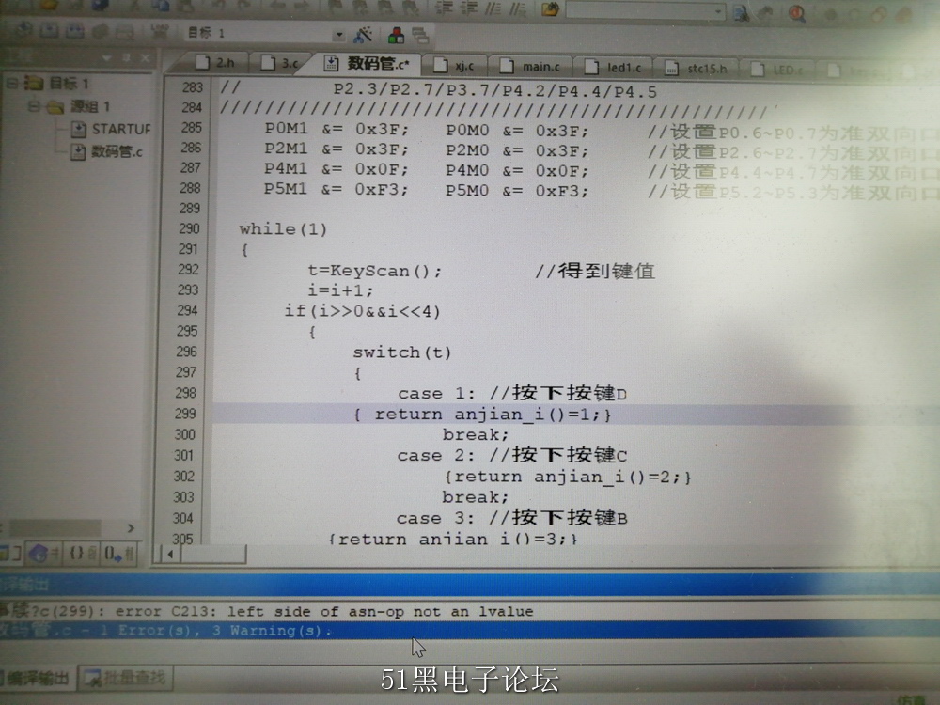Click 'P0M1 &= 0x3F;' on line 285
The width and height of the screenshot is (940, 705).
(x=337, y=130)
